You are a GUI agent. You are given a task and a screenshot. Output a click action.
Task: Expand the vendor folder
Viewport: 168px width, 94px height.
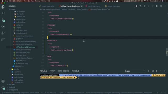tap(17, 69)
